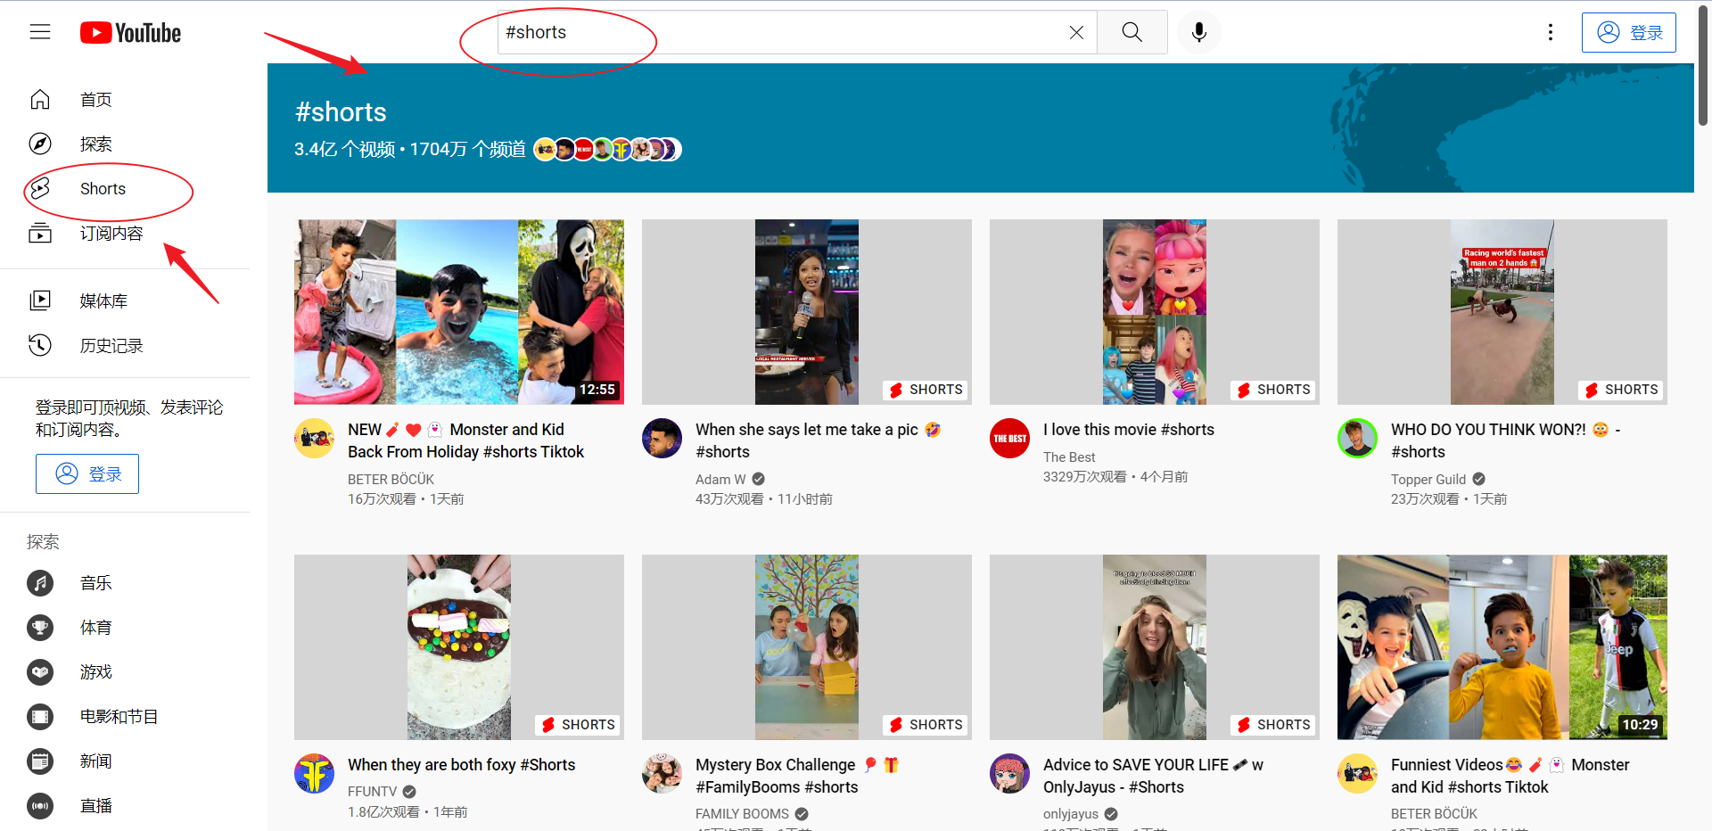Viewport: 1712px width, 831px height.
Task: Open 'I love this movie' video thumbnail
Action: click(x=1155, y=312)
